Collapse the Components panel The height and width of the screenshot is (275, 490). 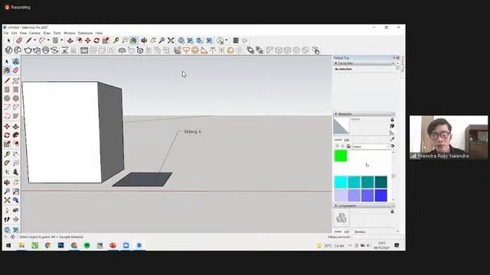(x=336, y=205)
